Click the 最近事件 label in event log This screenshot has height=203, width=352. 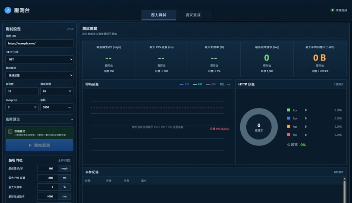point(338,172)
